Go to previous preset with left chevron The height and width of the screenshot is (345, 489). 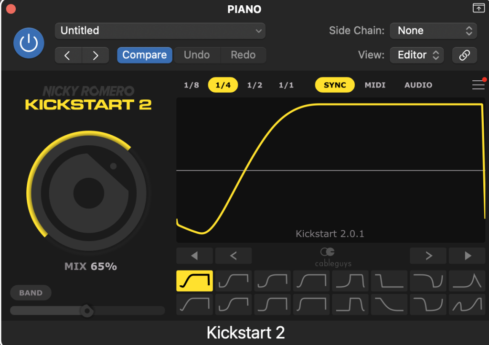tap(68, 55)
